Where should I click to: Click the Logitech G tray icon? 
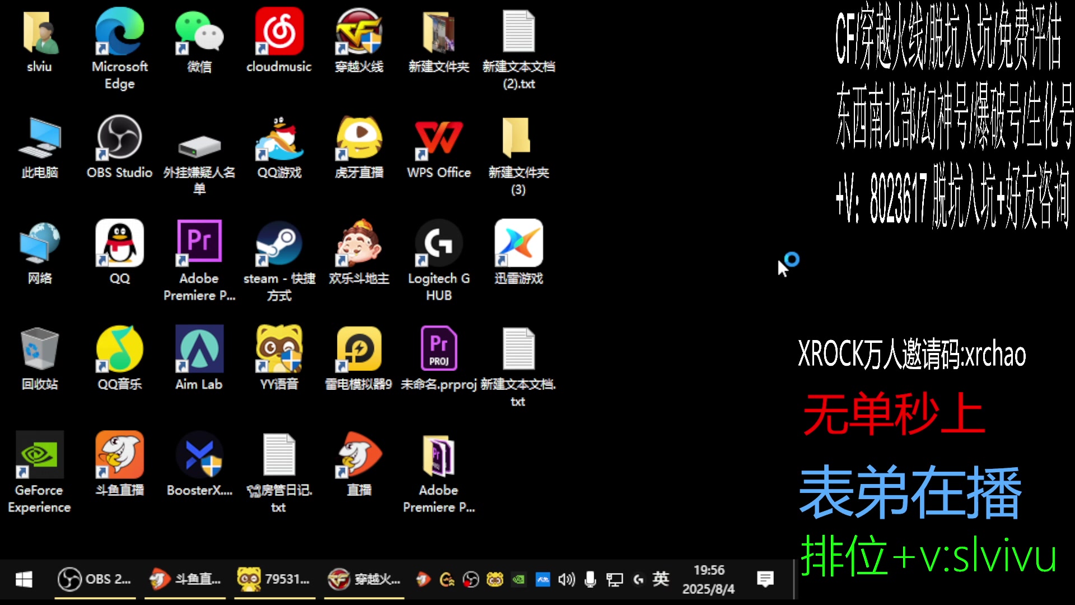[638, 579]
